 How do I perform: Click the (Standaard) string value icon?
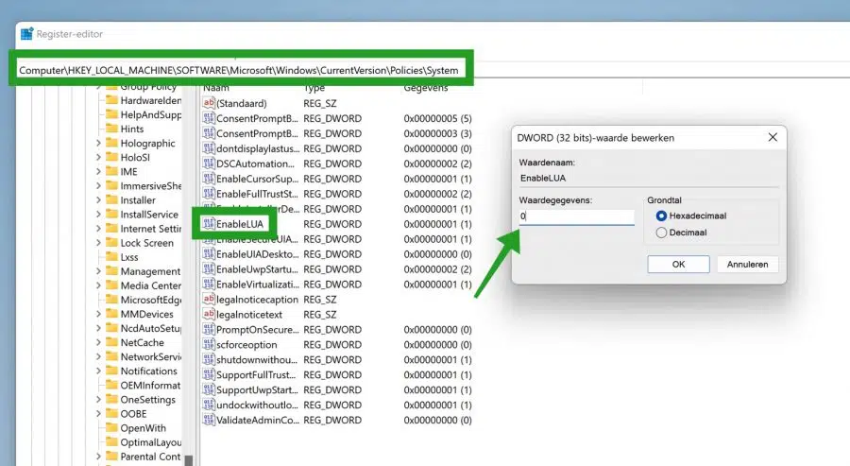[209, 103]
